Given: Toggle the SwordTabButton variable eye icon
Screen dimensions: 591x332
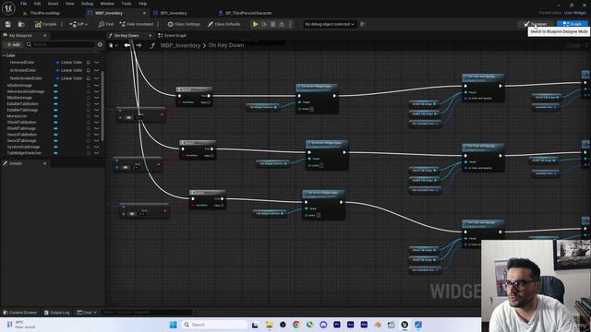Looking at the screenshot, I should (97, 135).
